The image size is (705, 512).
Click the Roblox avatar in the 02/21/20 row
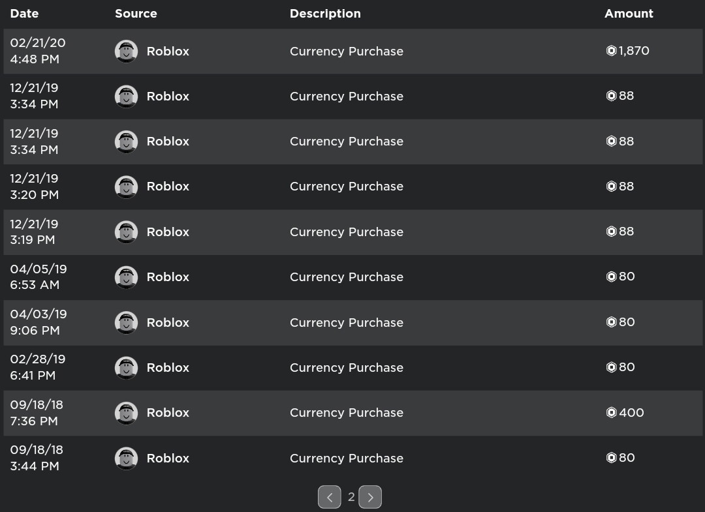[127, 51]
